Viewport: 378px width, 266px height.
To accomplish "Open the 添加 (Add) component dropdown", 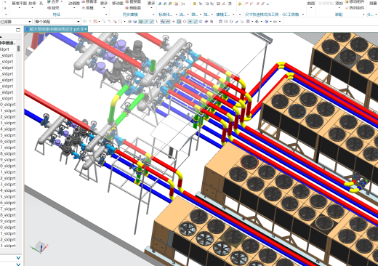I will pos(339,8).
